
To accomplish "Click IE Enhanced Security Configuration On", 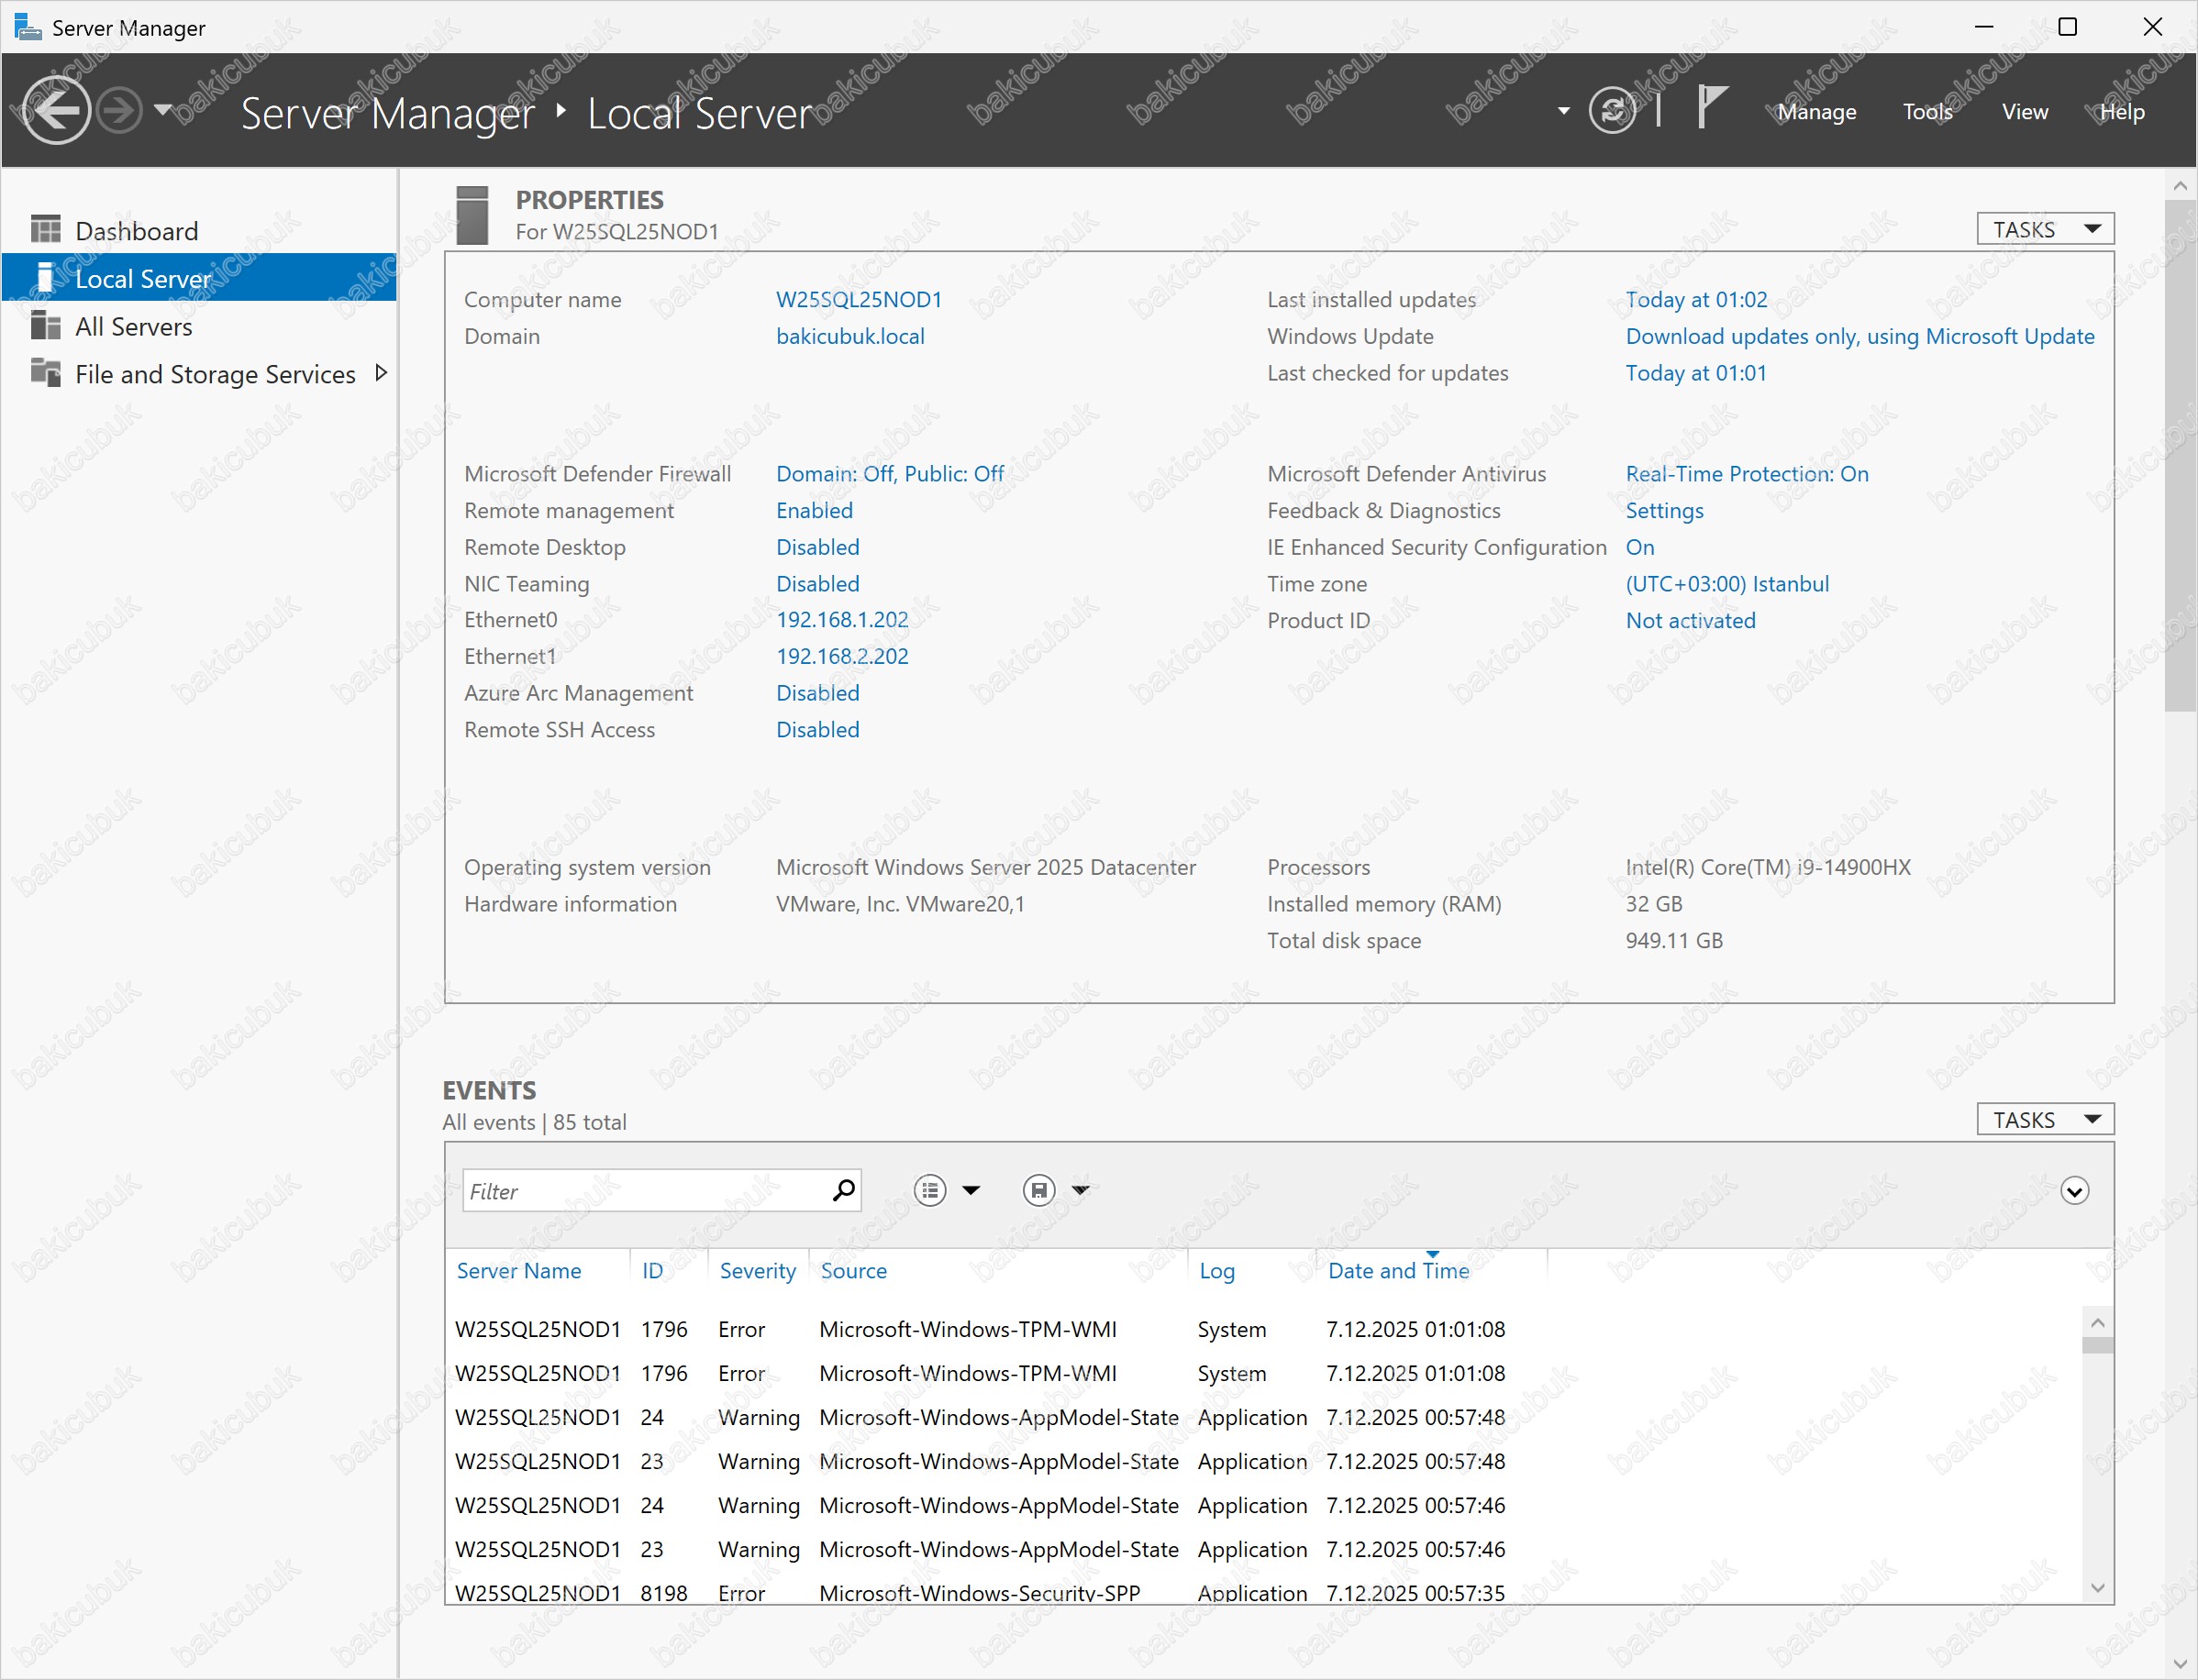I will (x=1638, y=547).
